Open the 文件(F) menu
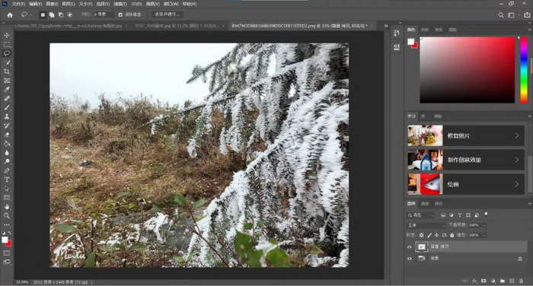 click(18, 4)
